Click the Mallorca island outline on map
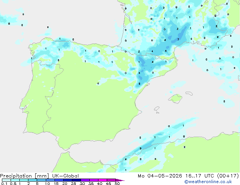Viewport: 240px width, 185px height. click(x=175, y=99)
